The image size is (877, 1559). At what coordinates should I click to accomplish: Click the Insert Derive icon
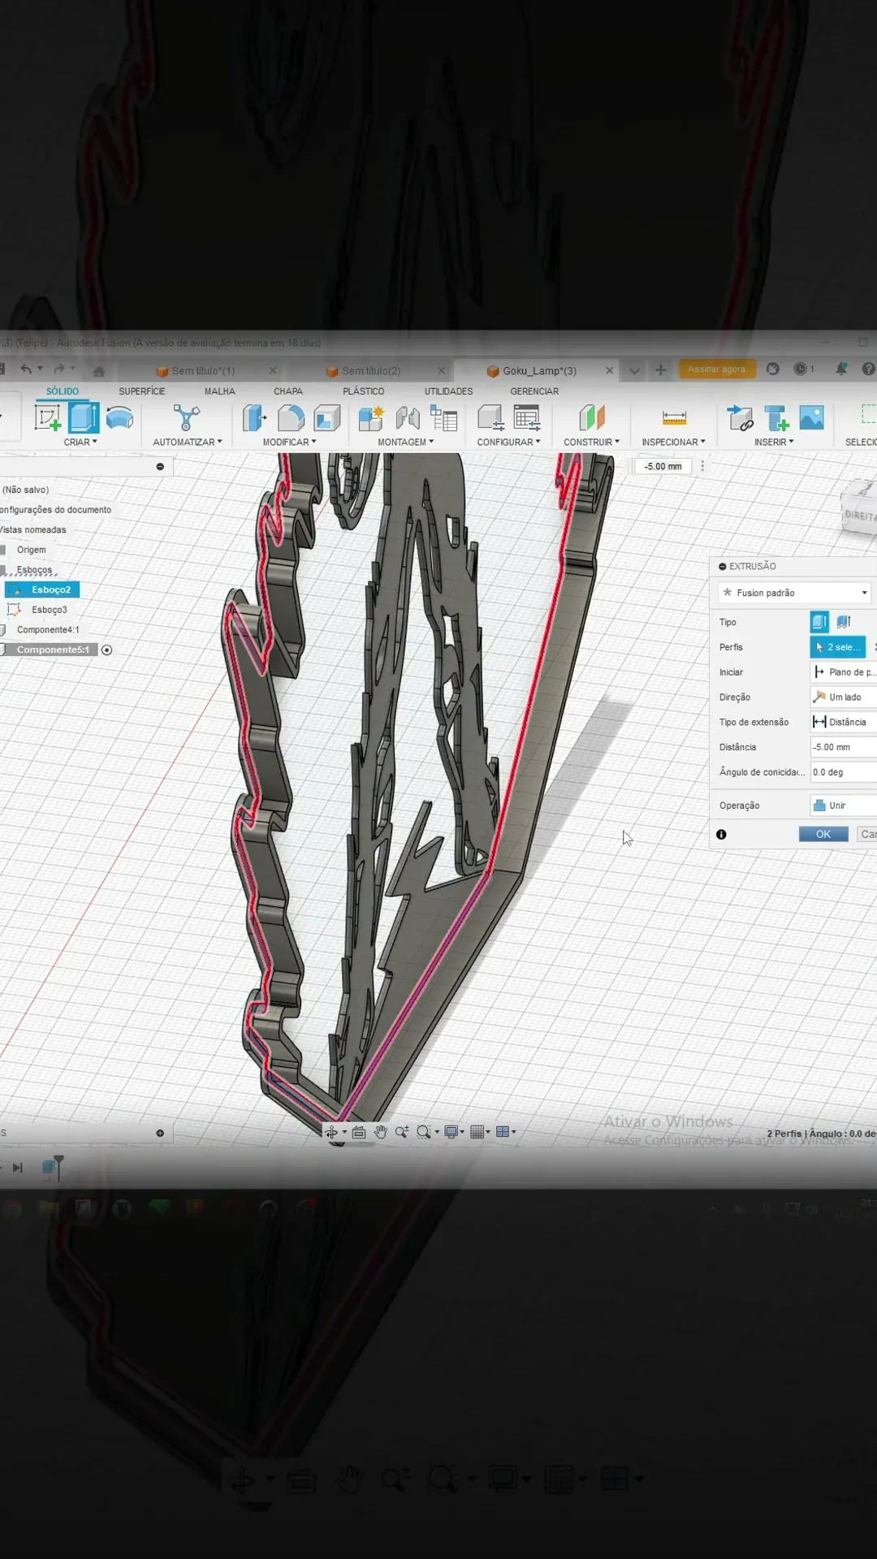click(x=740, y=418)
